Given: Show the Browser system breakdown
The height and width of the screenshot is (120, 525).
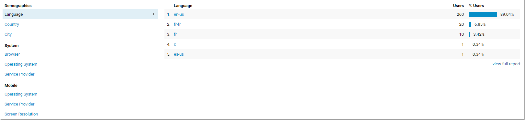Looking at the screenshot, I should [12, 54].
